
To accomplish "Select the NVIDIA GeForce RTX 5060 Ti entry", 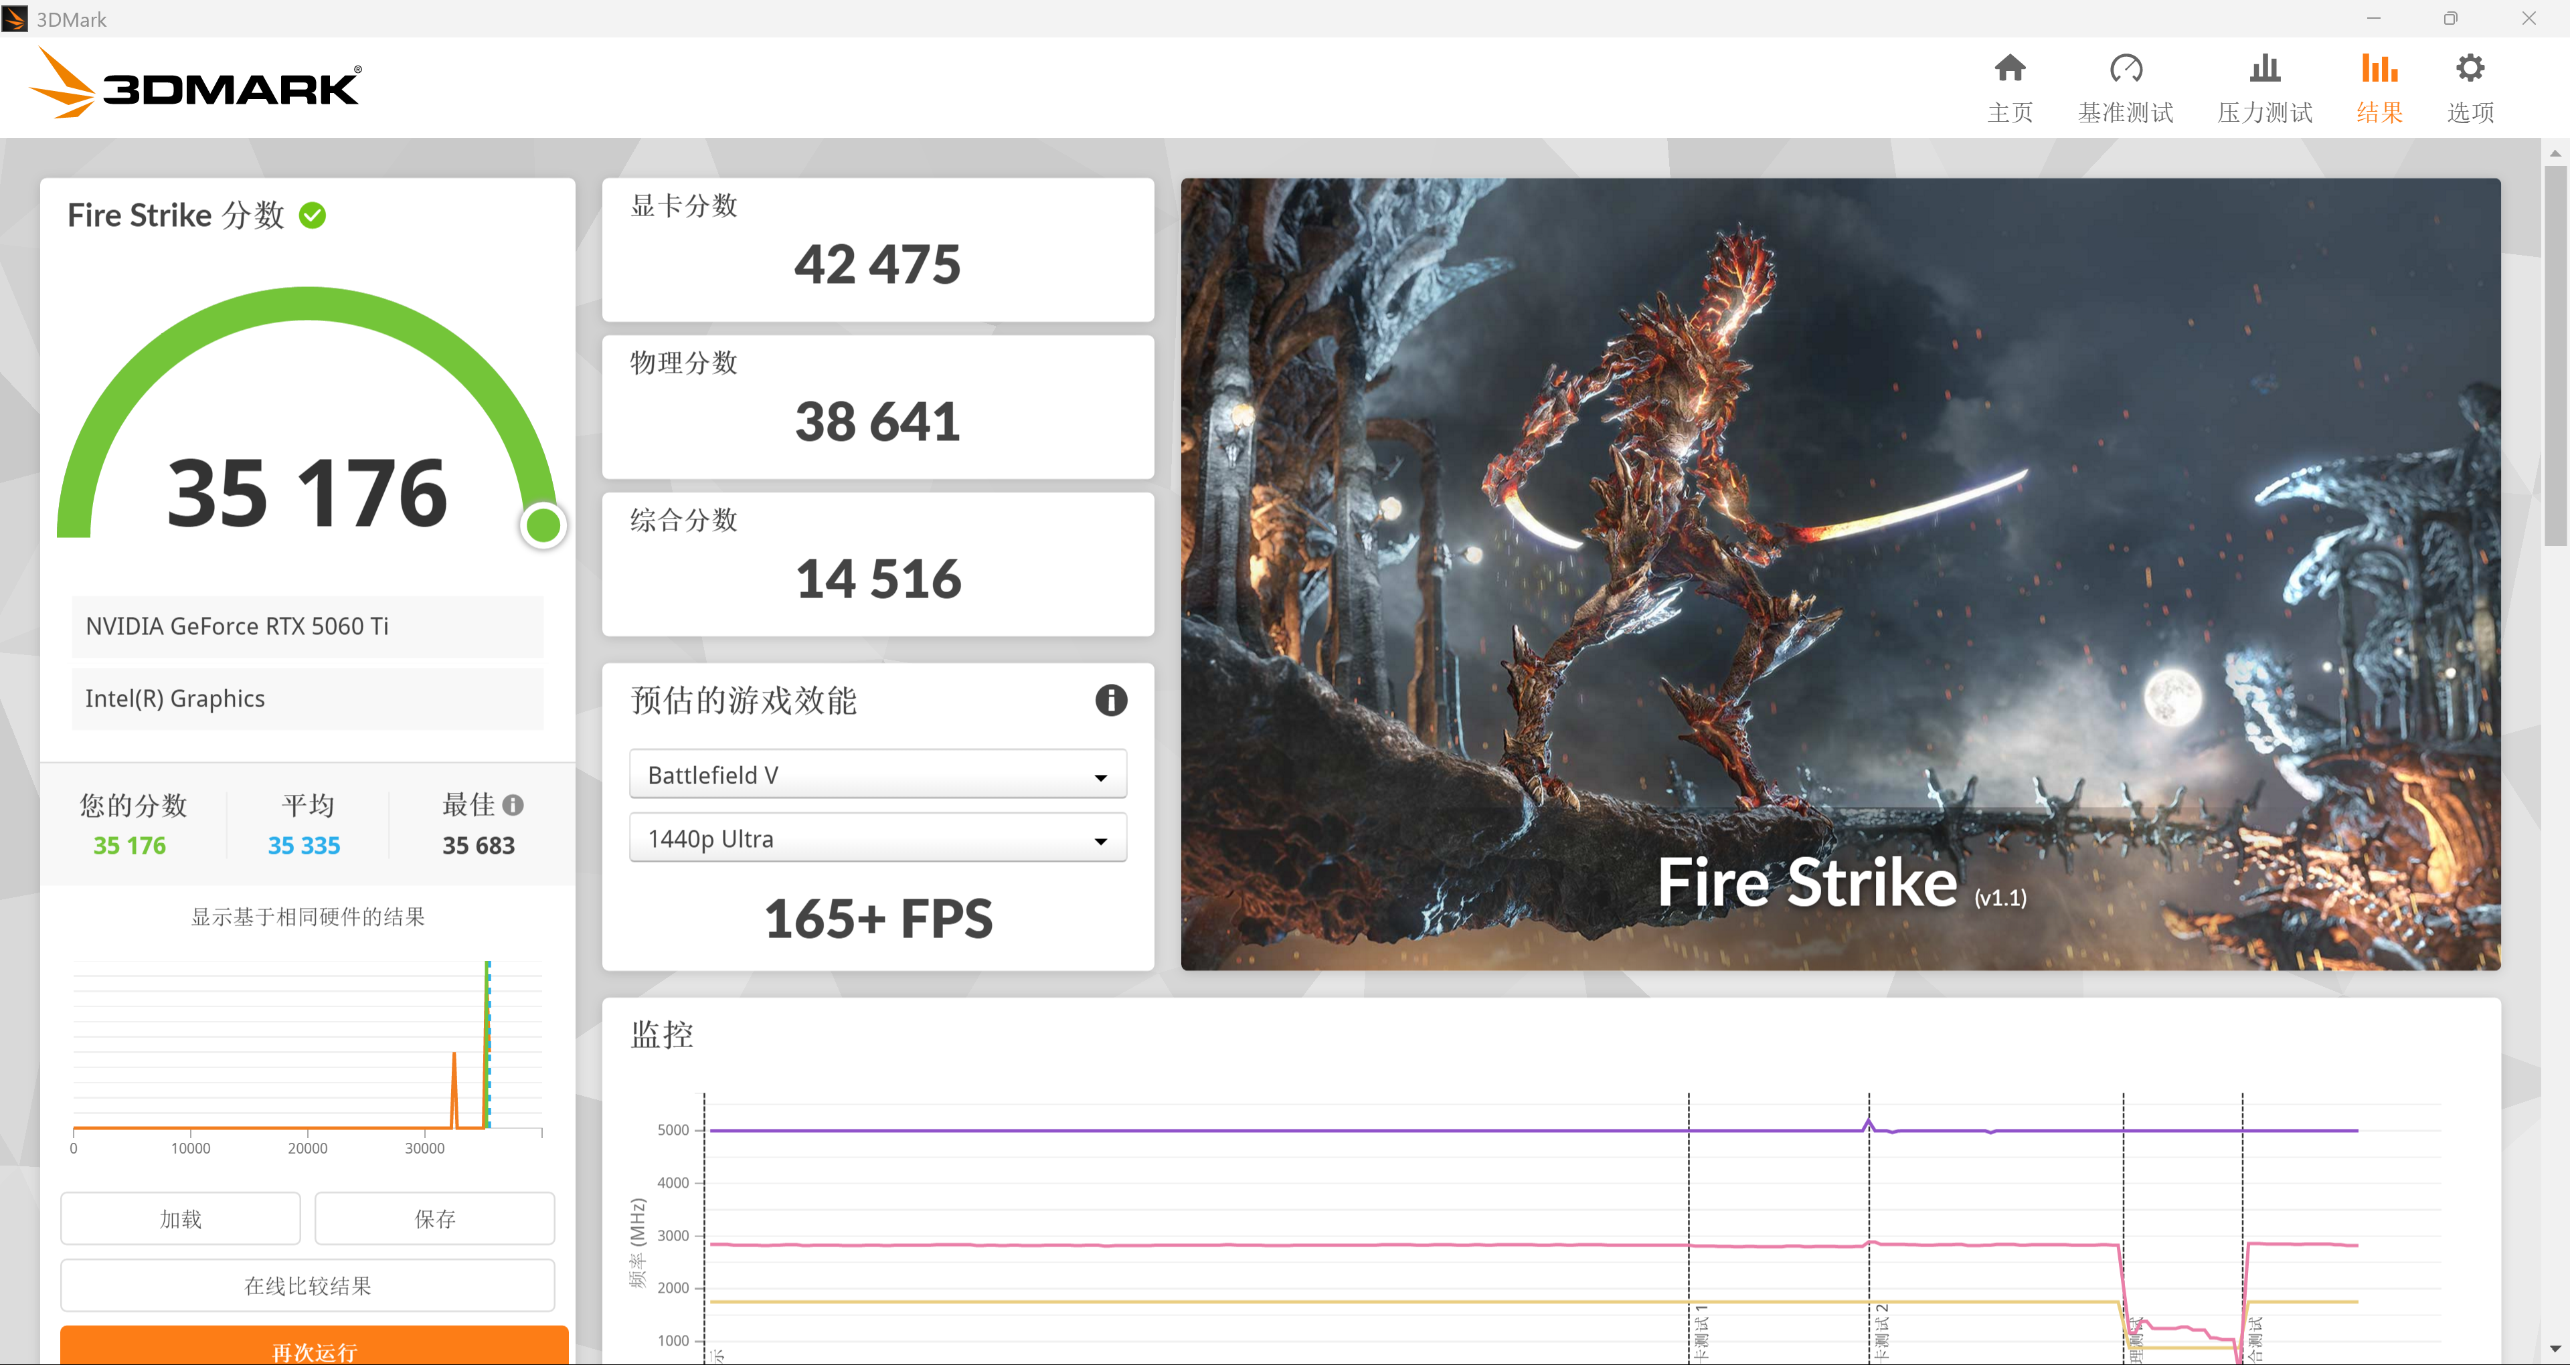I will [307, 626].
